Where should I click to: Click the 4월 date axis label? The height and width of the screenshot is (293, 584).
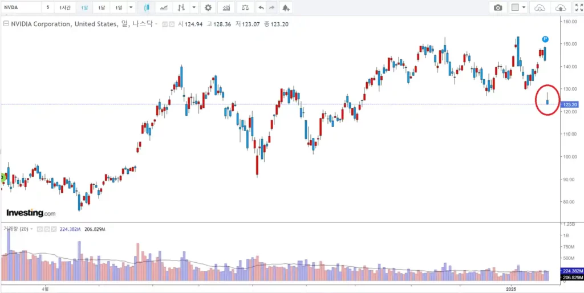[46, 288]
